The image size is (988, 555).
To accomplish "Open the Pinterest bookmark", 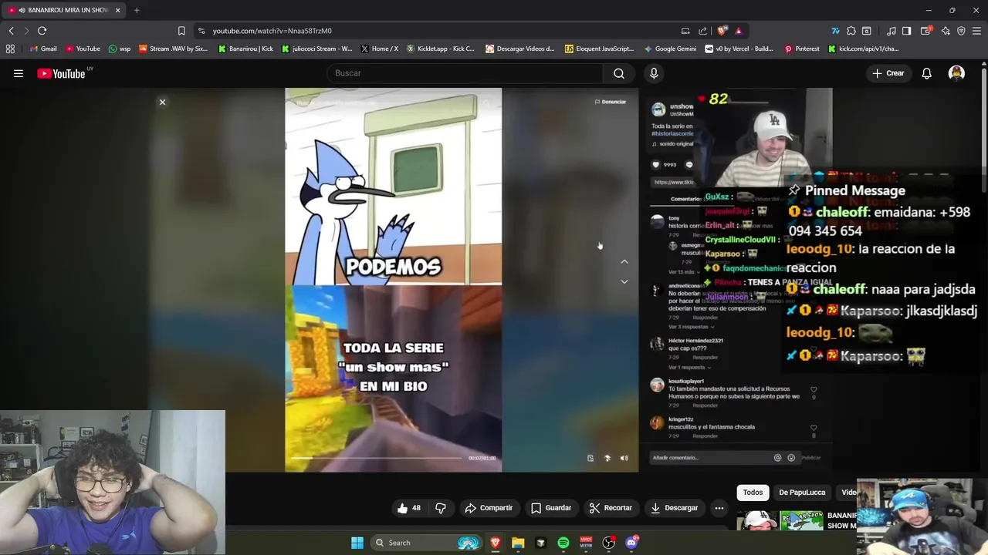I will [802, 49].
